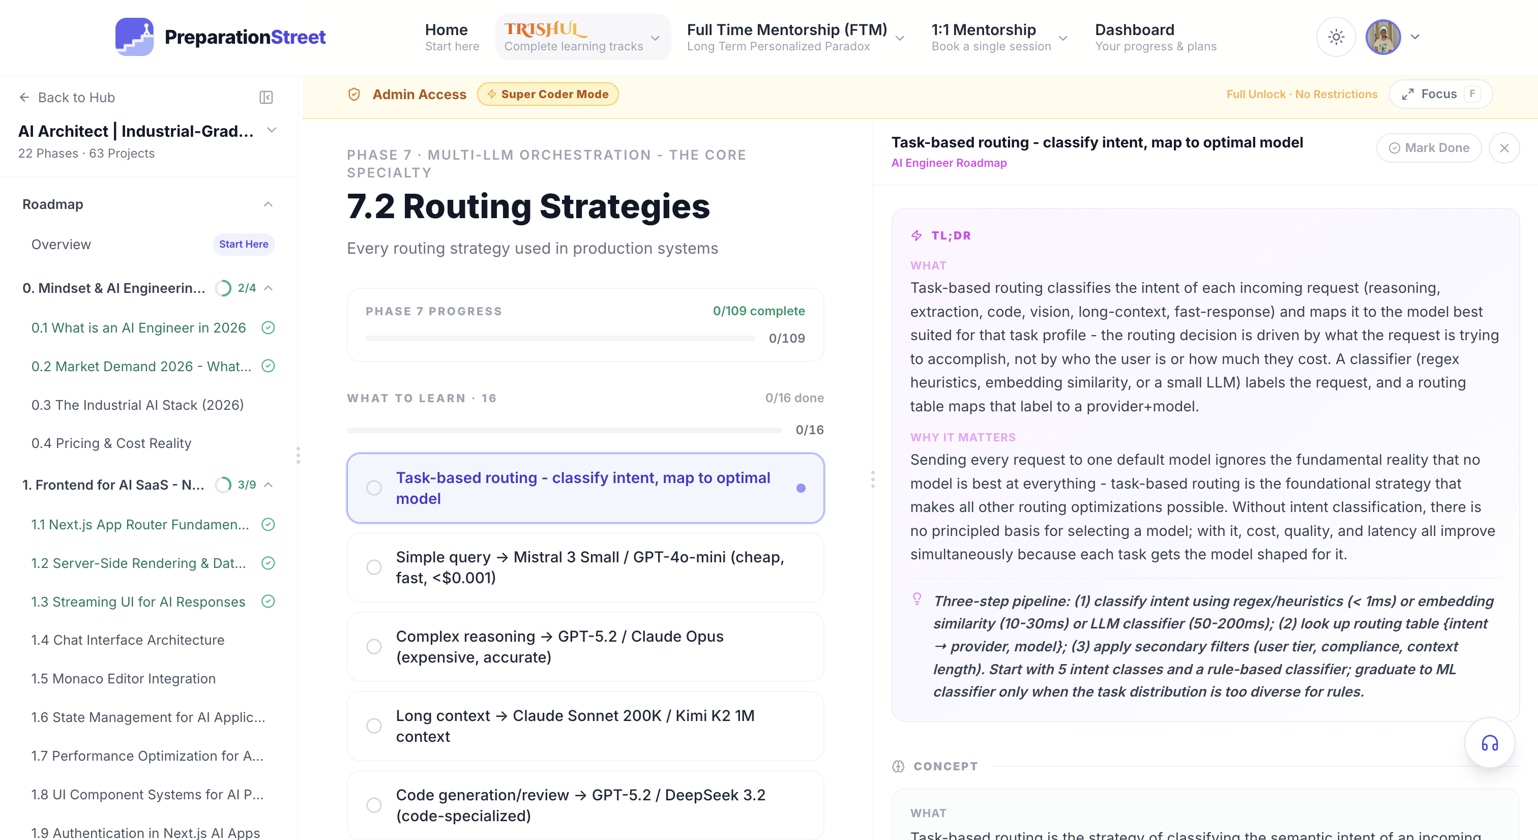Expand the AI Architect course selector chevron
Image resolution: width=1538 pixels, height=840 pixels.
pyautogui.click(x=272, y=130)
